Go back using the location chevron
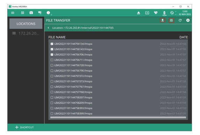This screenshot has height=135, width=200. 48,28
